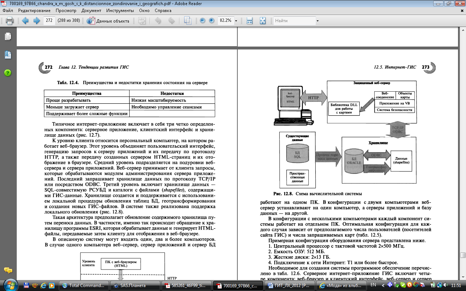The height and width of the screenshot is (291, 466).
Task: Click the Print icon in toolbar
Action: point(9,21)
